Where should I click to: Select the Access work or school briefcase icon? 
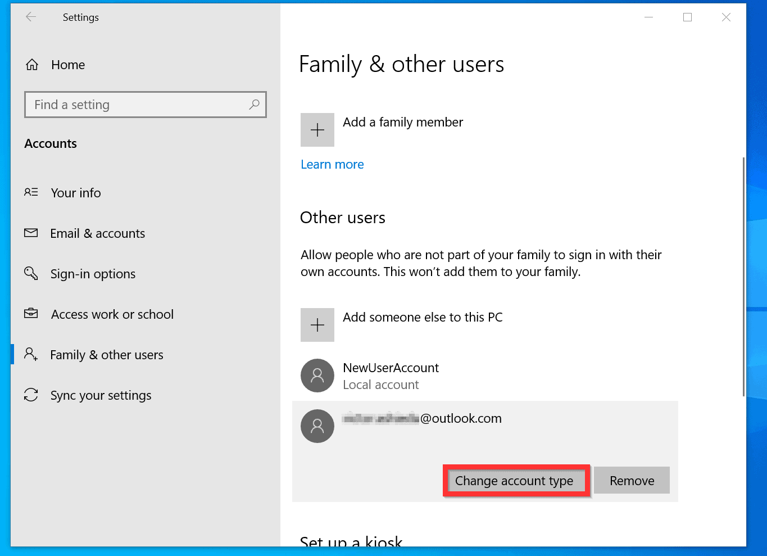tap(31, 314)
